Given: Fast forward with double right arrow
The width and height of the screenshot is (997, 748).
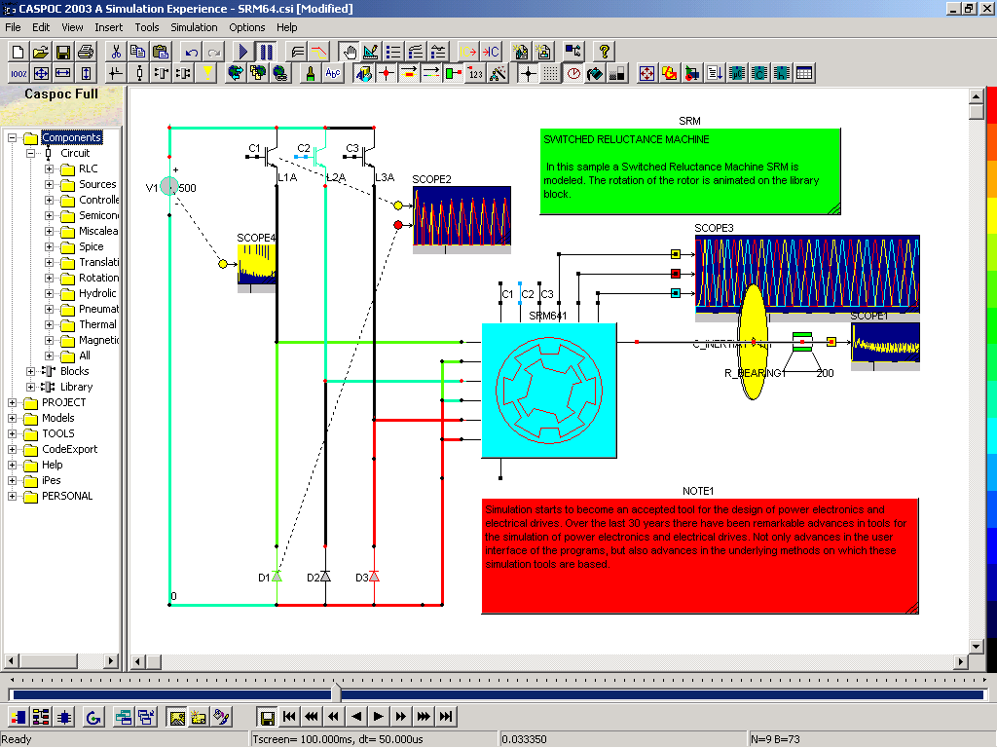Looking at the screenshot, I should [x=400, y=717].
